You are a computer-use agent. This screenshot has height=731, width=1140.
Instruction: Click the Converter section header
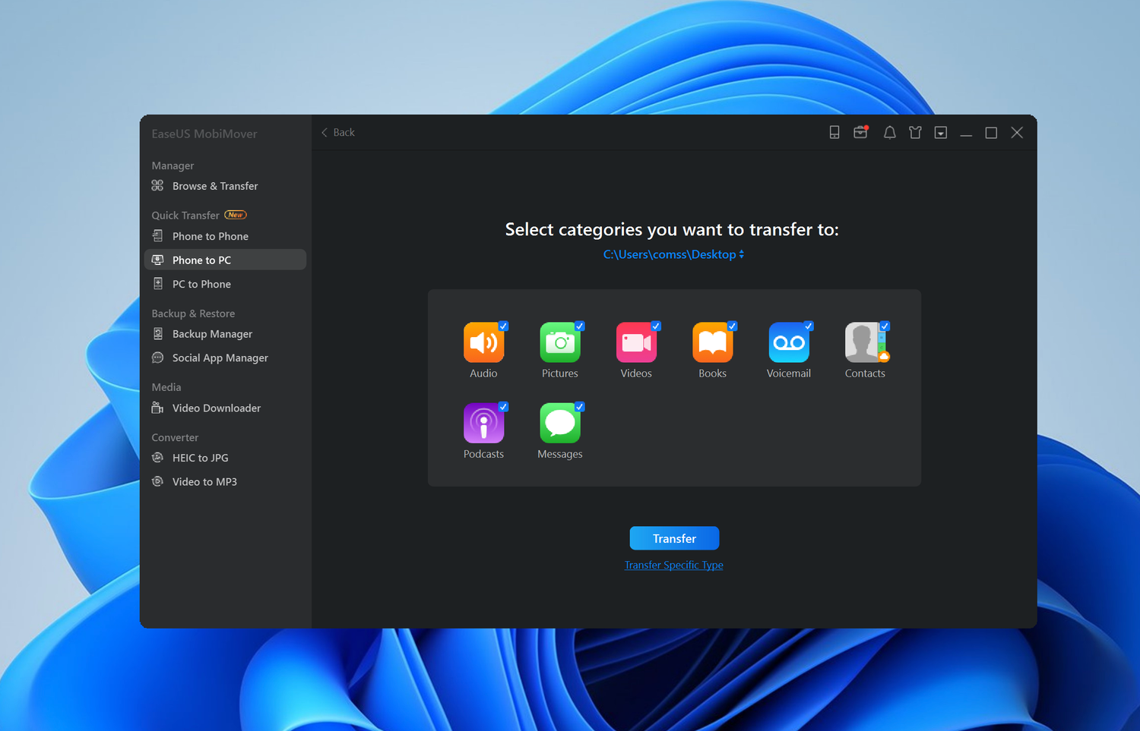[x=175, y=437]
